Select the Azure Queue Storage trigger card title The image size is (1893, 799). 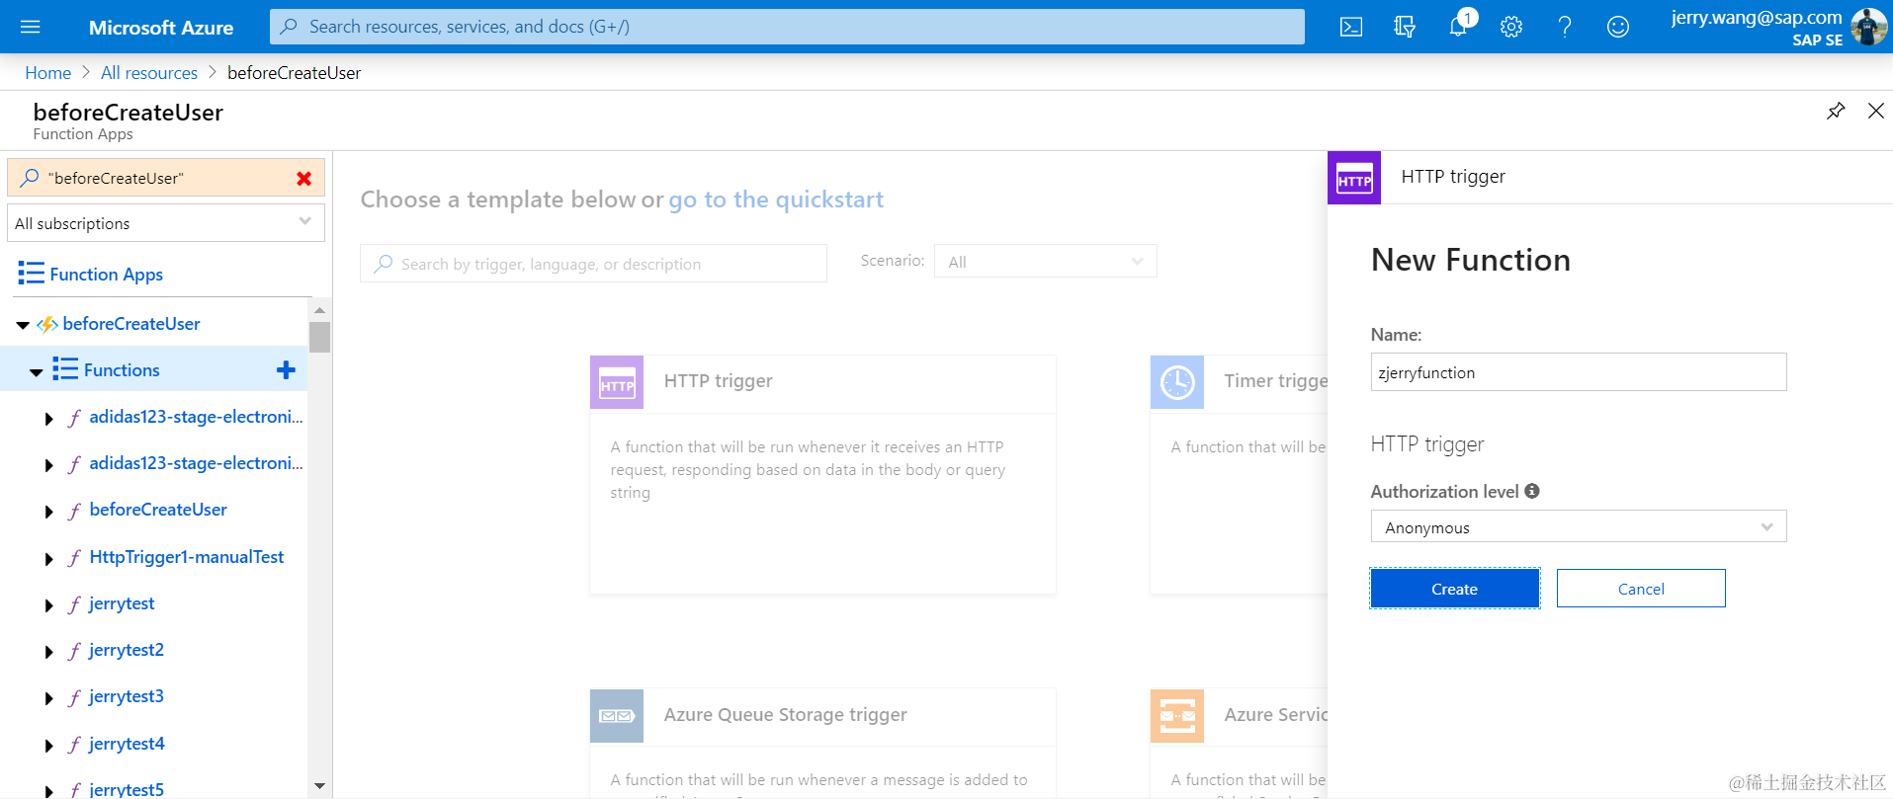coord(785,714)
